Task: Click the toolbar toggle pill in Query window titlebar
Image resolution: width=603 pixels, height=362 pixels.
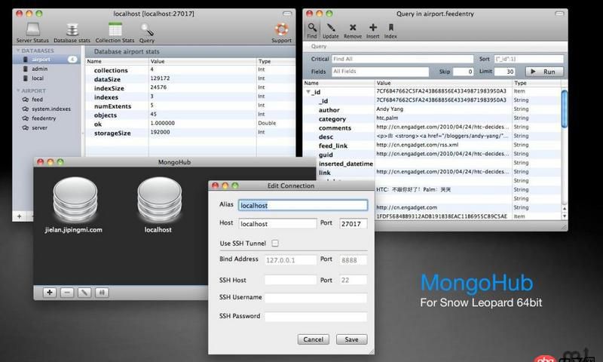Action: click(559, 14)
